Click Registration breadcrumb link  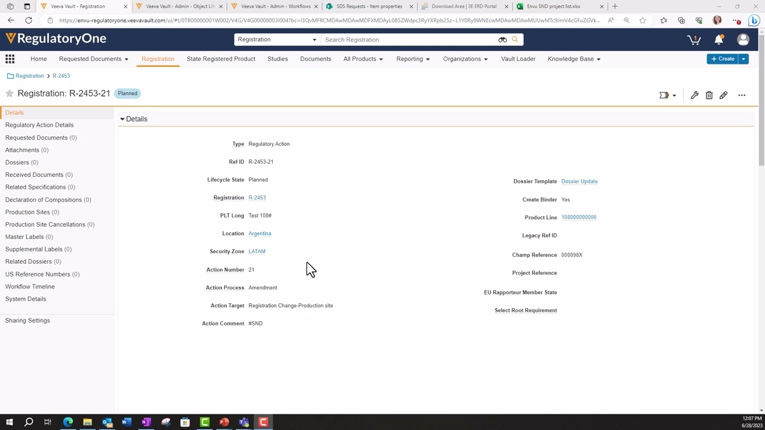(29, 76)
